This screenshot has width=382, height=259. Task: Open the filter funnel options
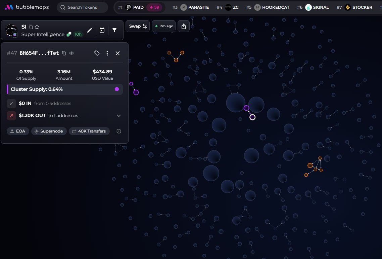tap(114, 30)
